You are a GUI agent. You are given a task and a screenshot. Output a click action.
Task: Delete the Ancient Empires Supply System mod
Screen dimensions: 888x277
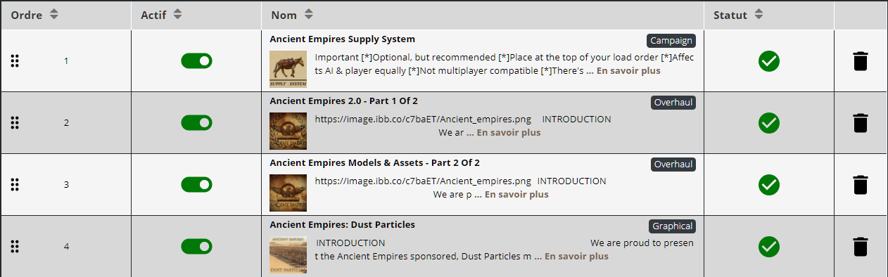861,61
